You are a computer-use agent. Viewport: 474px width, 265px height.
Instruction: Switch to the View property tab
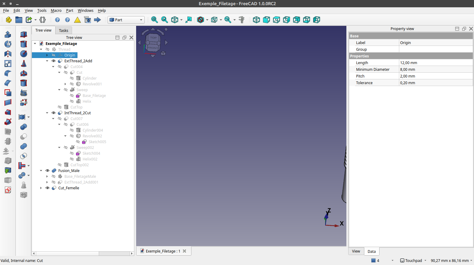pyautogui.click(x=356, y=251)
